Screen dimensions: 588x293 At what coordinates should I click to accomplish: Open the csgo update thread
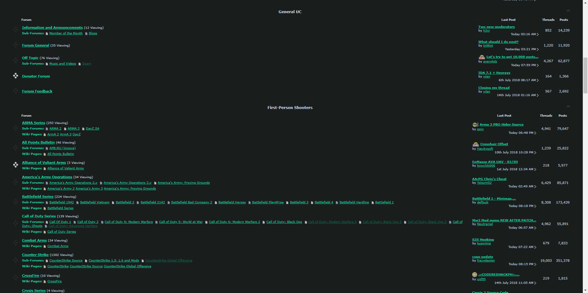click(483, 257)
